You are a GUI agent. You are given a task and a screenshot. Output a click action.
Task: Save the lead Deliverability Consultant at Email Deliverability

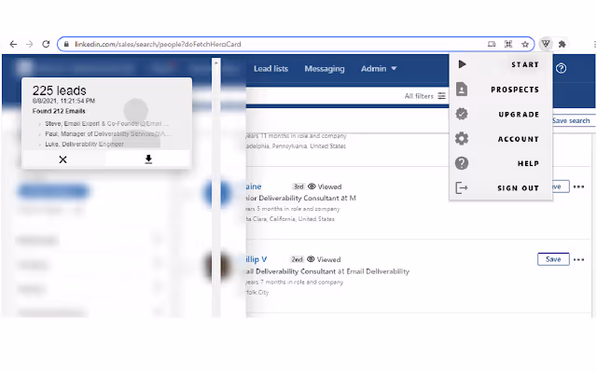(x=553, y=259)
